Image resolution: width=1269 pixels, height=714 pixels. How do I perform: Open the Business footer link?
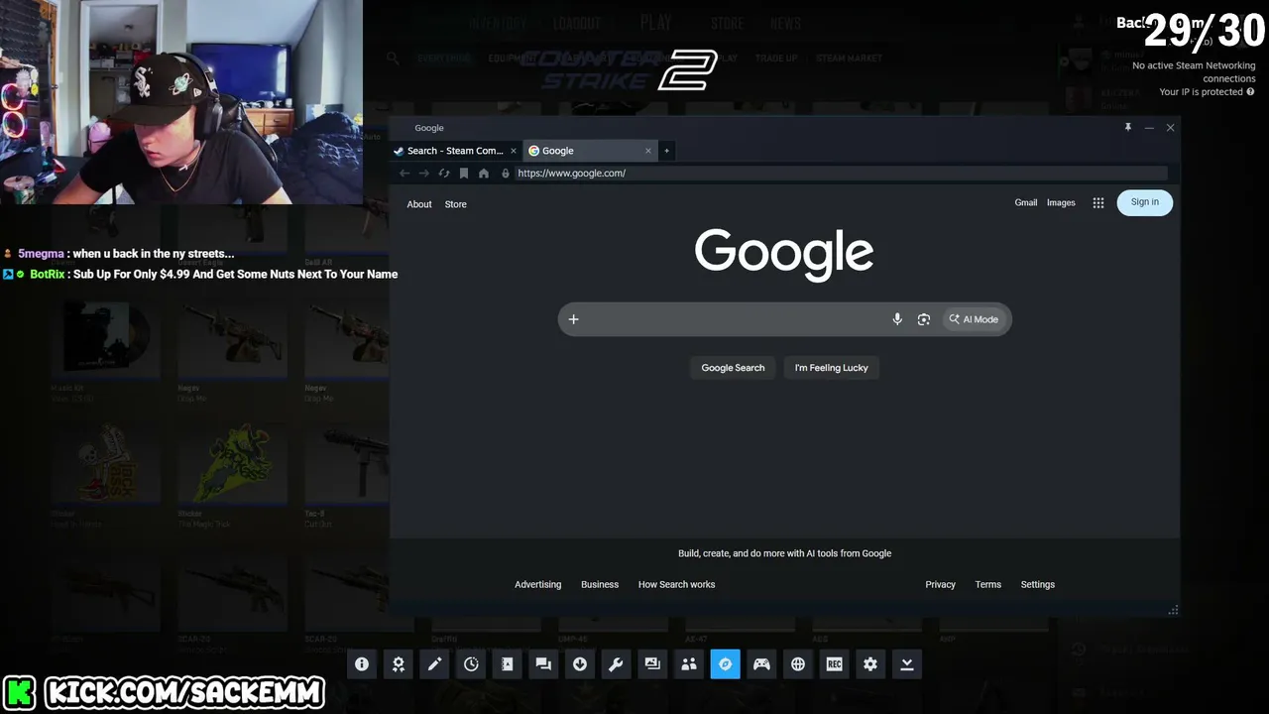600,585
